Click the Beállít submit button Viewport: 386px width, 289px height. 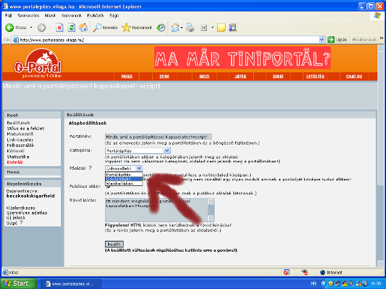click(x=114, y=244)
